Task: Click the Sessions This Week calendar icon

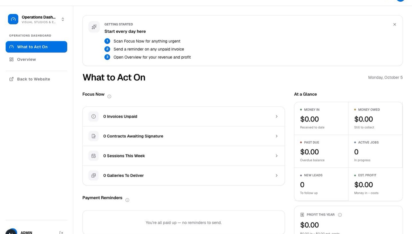Action: click(x=94, y=156)
